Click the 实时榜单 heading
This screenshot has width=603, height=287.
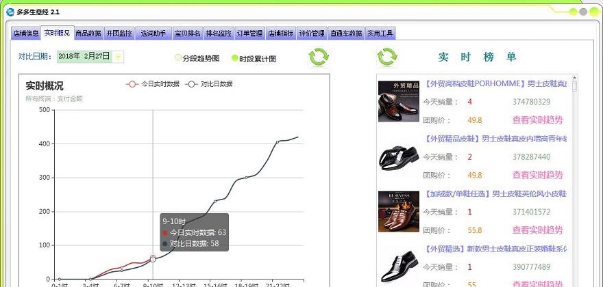(477, 57)
